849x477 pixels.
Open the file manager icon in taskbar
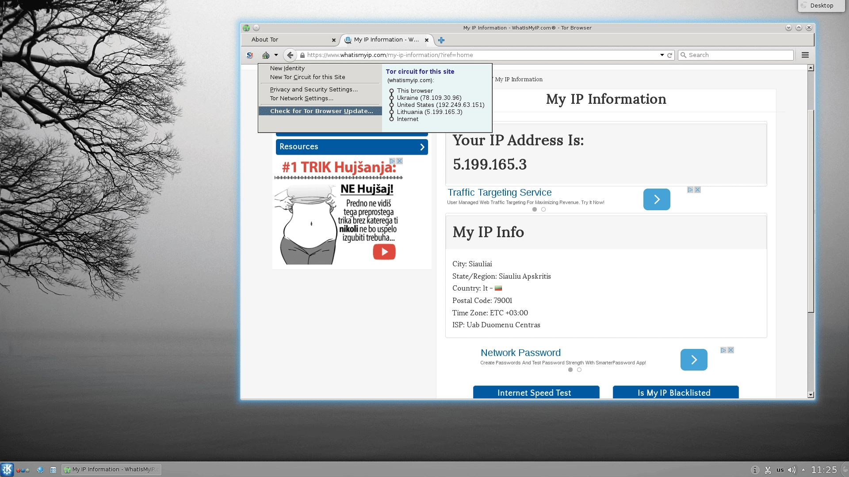(53, 470)
